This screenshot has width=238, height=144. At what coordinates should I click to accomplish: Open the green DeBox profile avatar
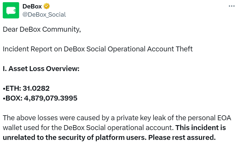[x=11, y=10]
